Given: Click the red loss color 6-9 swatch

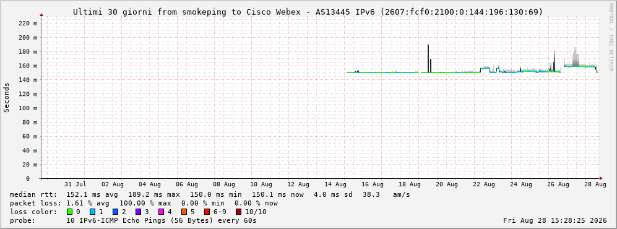Looking at the screenshot, I should pos(207,212).
